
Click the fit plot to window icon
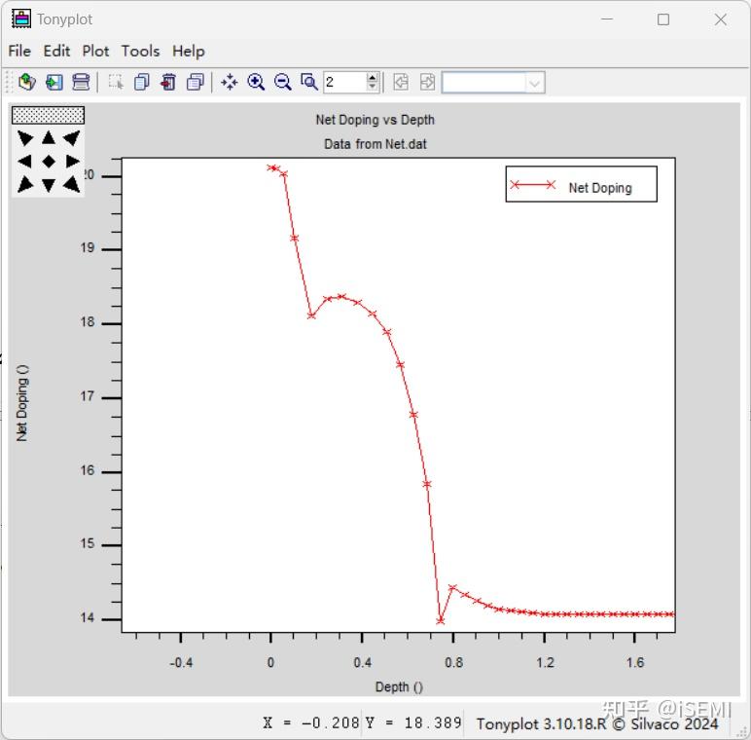pyautogui.click(x=230, y=82)
